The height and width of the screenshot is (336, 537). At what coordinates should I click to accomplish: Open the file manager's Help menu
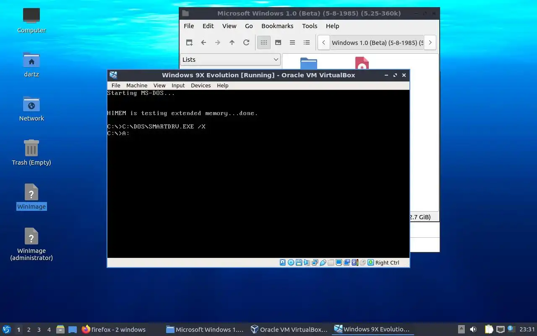tap(332, 26)
